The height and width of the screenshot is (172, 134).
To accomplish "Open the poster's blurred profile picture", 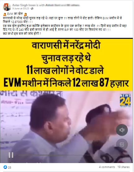I will [7, 7].
